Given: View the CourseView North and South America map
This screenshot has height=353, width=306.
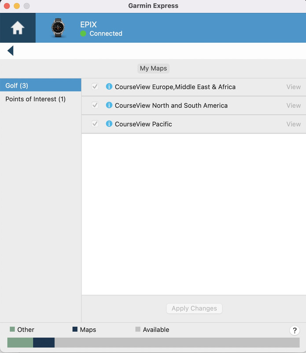Looking at the screenshot, I should (293, 105).
